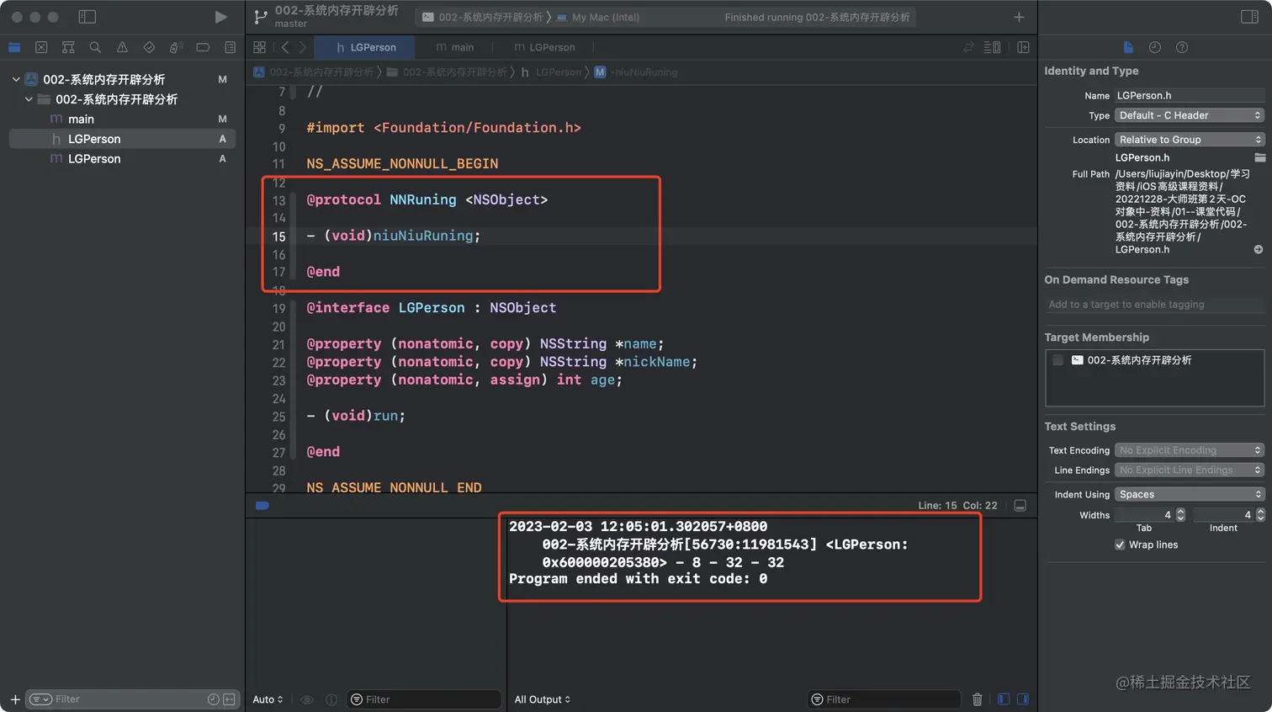The image size is (1272, 712).
Task: Add a new file with navigator plus
Action: point(14,699)
